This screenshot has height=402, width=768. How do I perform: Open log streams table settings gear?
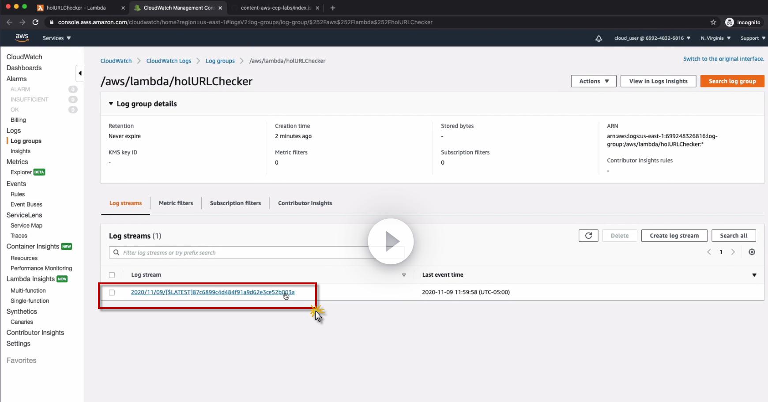tap(752, 252)
